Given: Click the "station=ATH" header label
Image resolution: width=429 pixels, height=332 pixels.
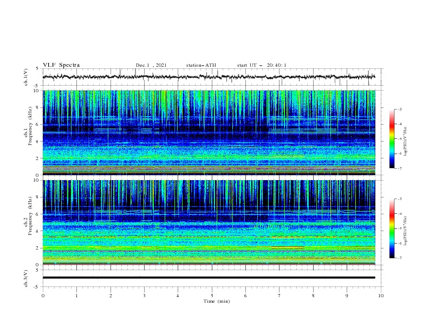Looking at the screenshot, I should point(201,65).
